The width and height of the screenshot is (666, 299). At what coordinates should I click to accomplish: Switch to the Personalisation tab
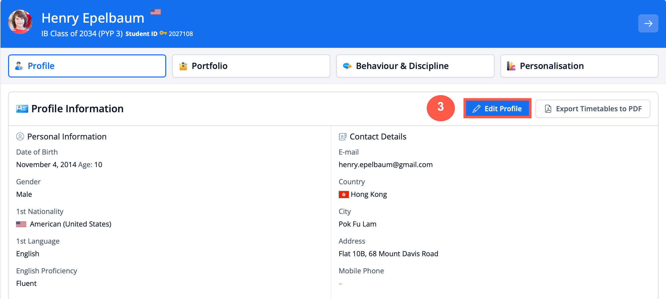(x=579, y=66)
